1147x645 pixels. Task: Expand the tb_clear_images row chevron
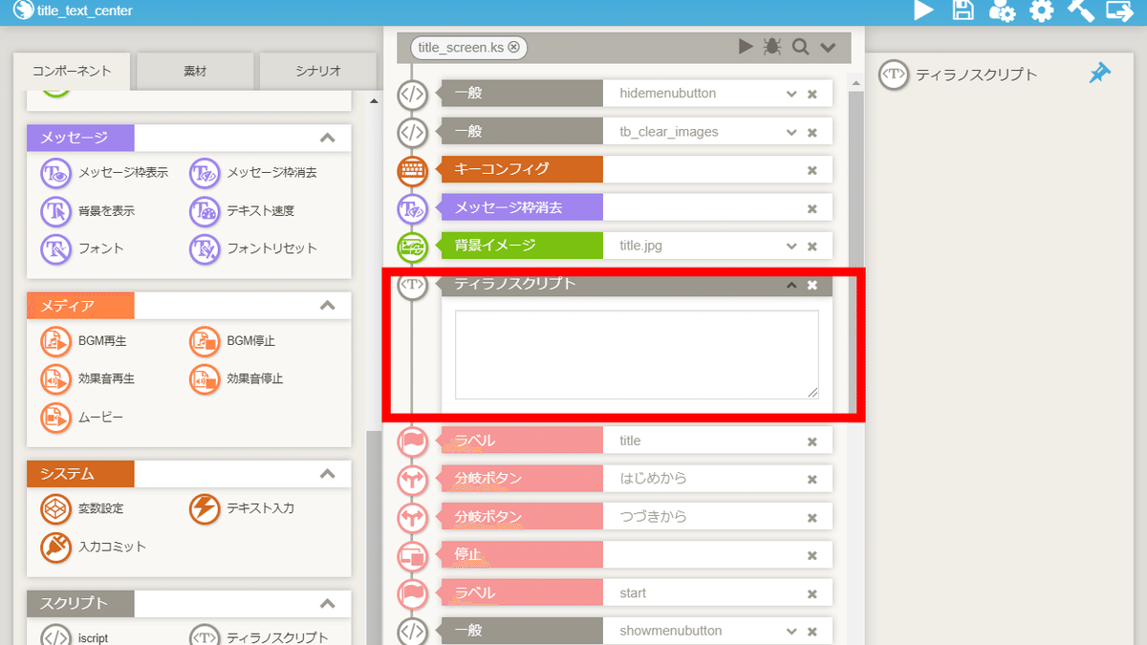(791, 132)
